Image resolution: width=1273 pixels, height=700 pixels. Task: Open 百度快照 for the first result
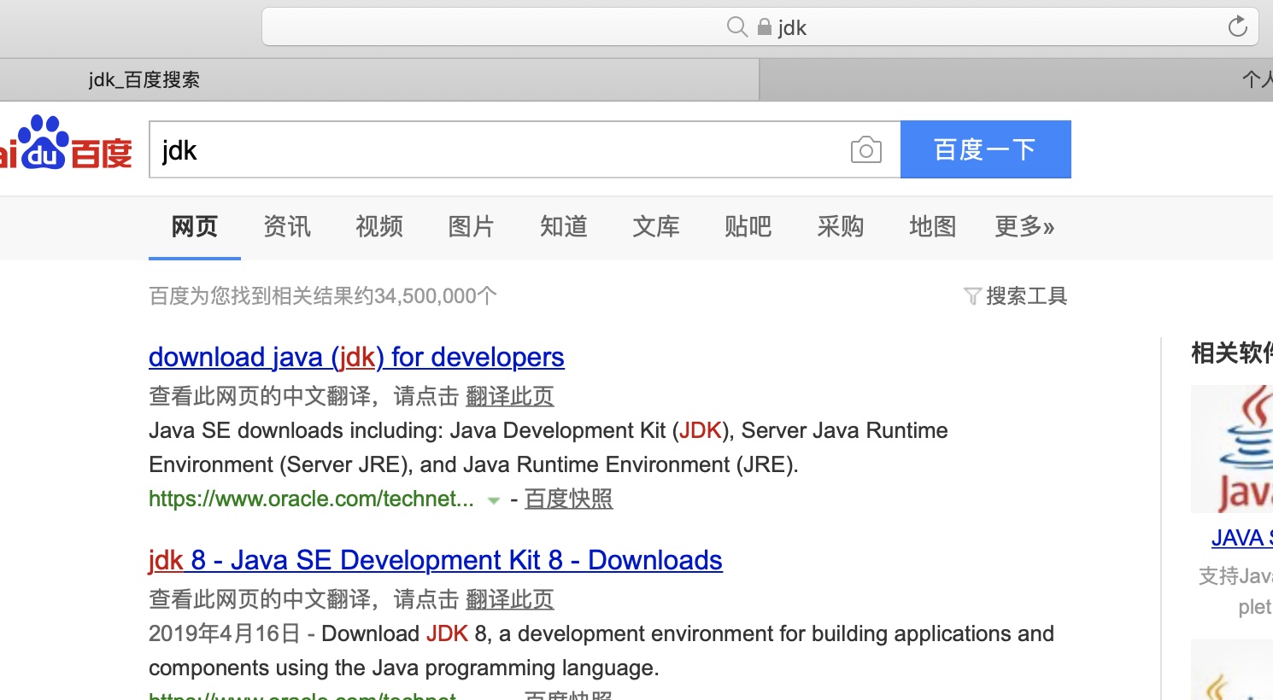[567, 499]
